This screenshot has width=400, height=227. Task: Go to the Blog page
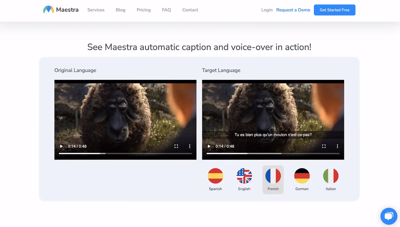(120, 10)
